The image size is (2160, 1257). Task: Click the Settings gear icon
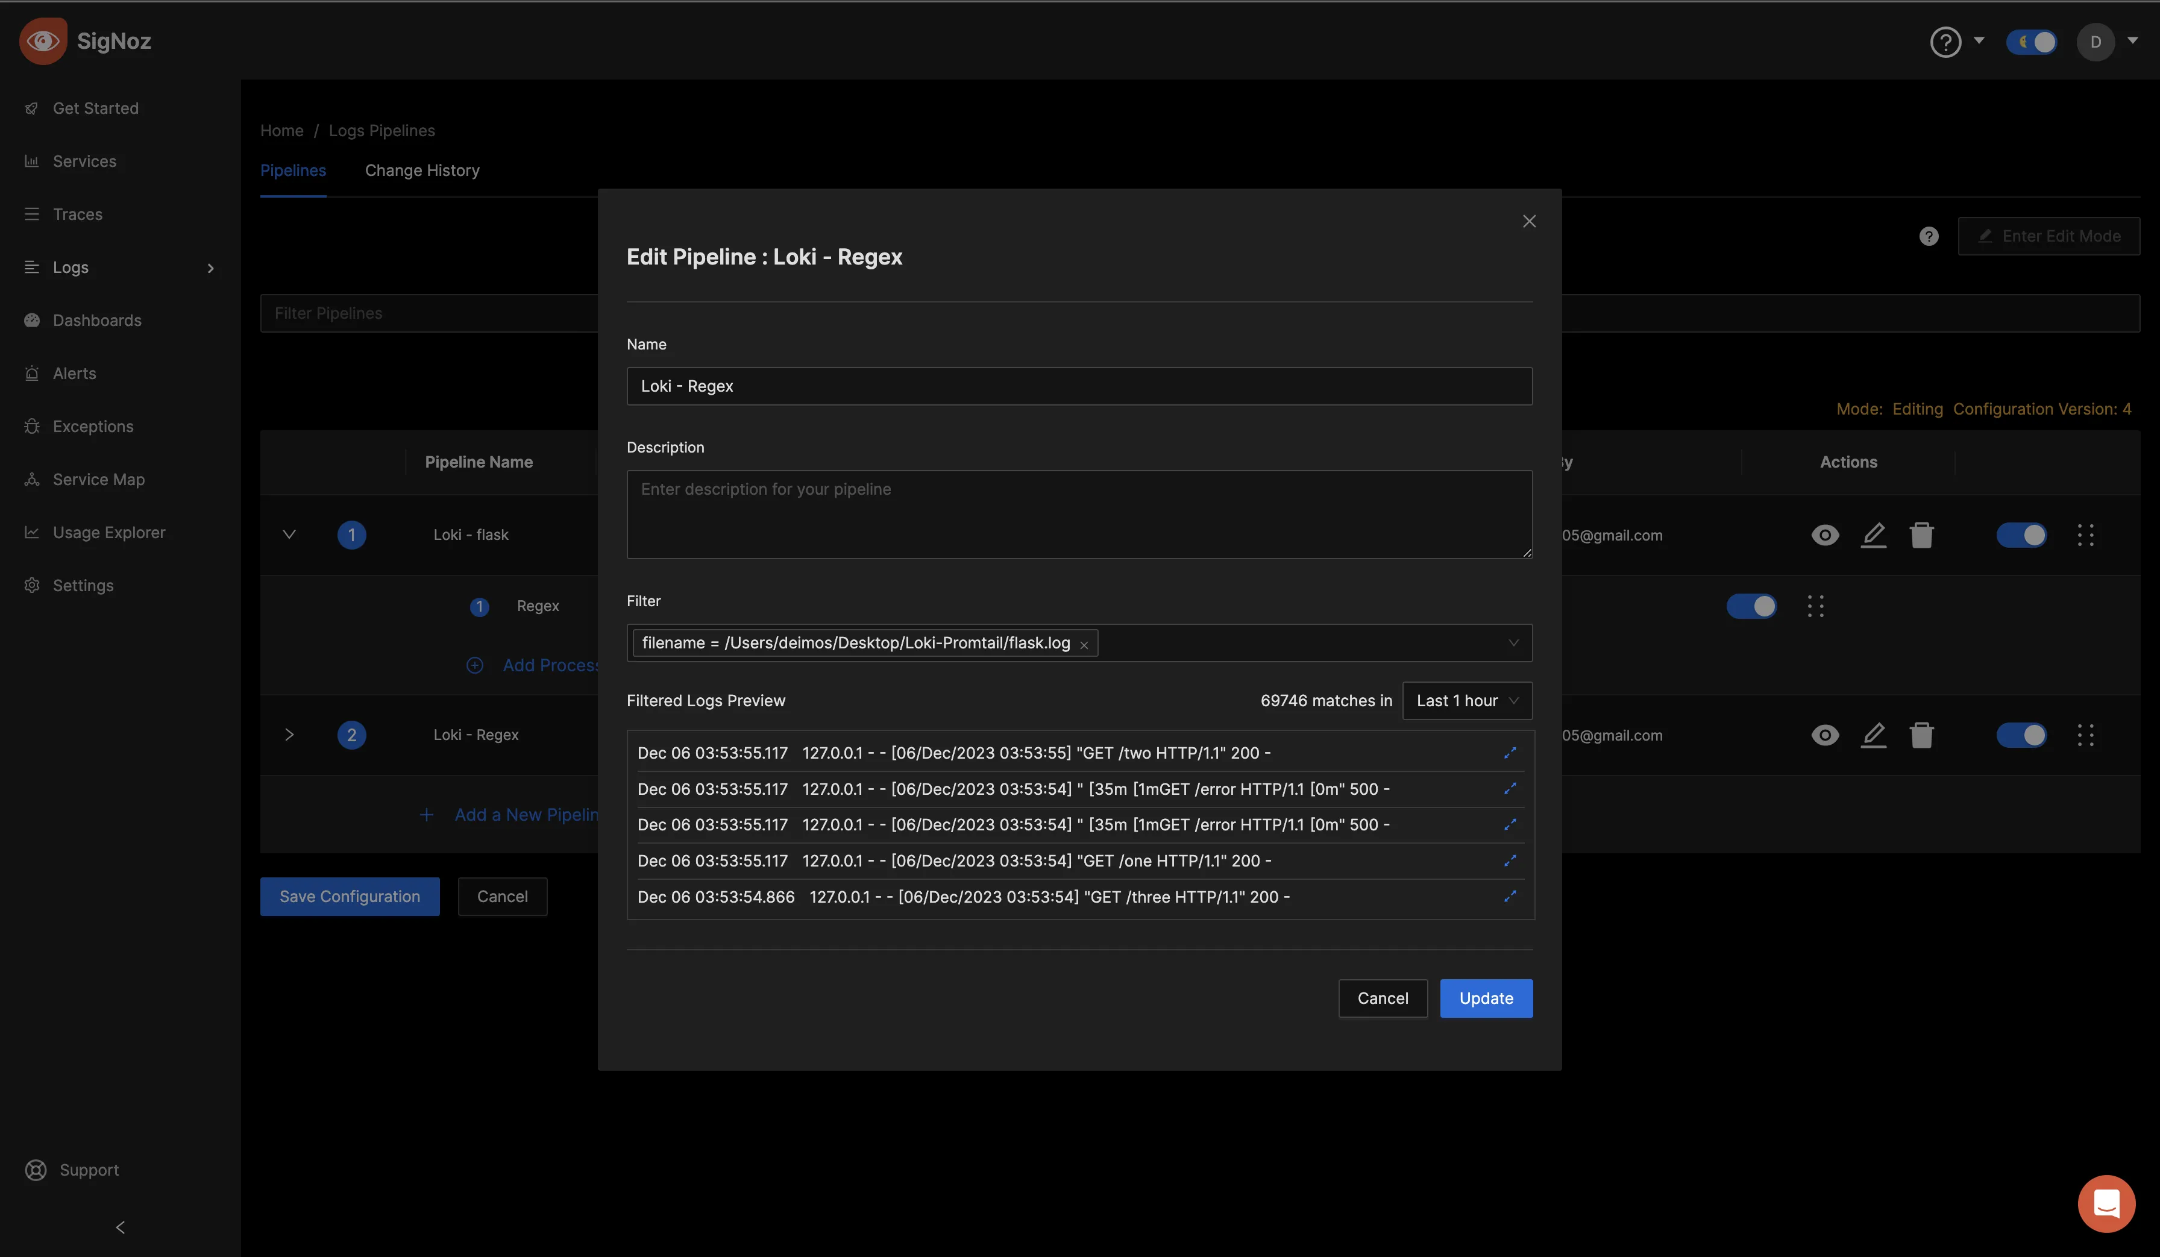pyautogui.click(x=32, y=585)
